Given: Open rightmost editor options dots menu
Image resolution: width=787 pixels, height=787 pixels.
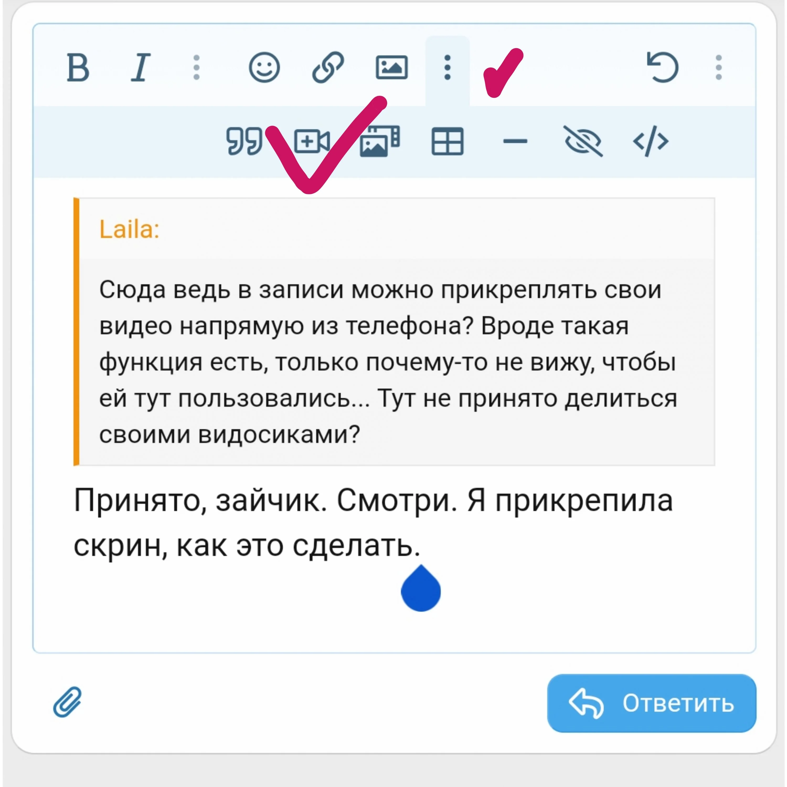Looking at the screenshot, I should click(x=719, y=68).
